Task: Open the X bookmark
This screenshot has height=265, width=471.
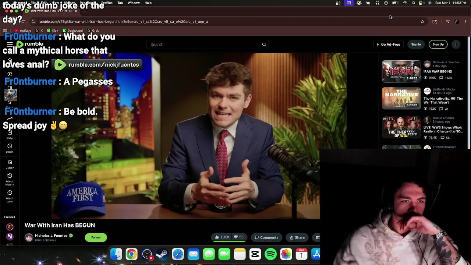Action: click(39, 31)
